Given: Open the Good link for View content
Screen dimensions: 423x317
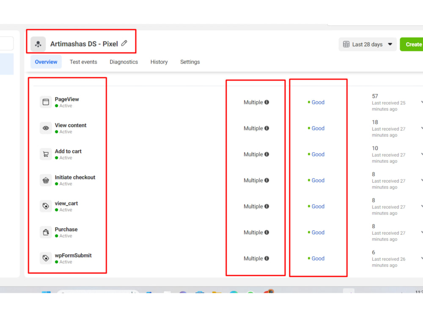Looking at the screenshot, I should pos(318,128).
